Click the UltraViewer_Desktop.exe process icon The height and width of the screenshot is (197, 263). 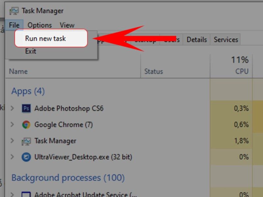[27, 157]
